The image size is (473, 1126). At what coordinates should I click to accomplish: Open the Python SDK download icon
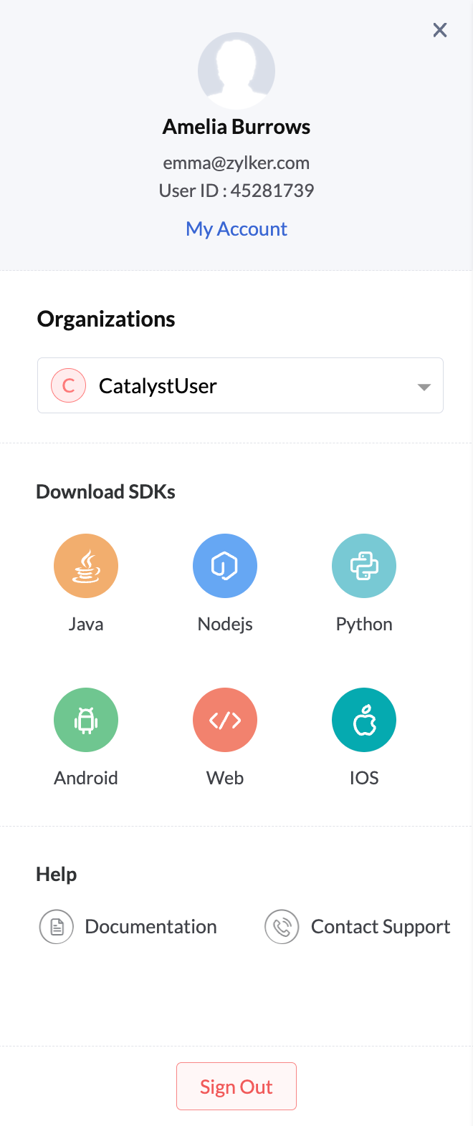point(364,566)
